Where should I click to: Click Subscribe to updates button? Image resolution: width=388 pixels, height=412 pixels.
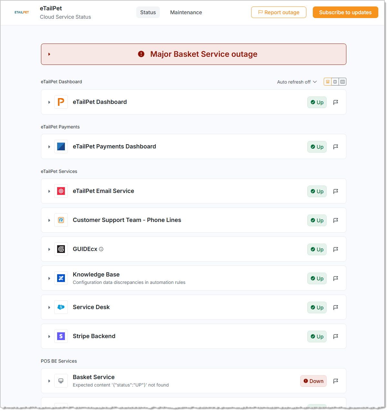345,12
